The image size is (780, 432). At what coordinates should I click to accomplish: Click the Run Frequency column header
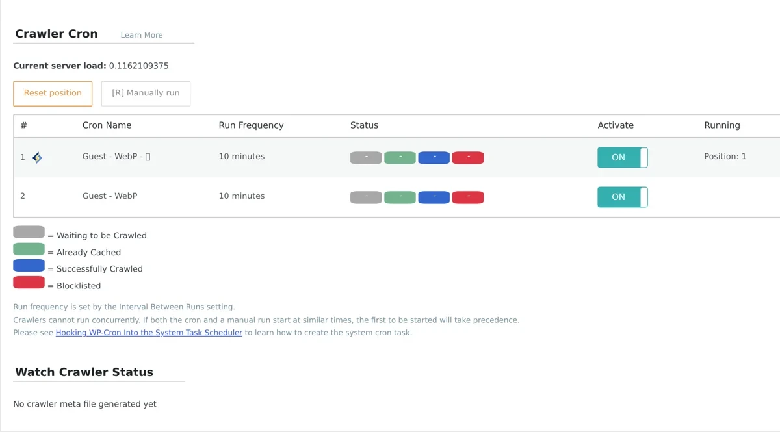(251, 125)
